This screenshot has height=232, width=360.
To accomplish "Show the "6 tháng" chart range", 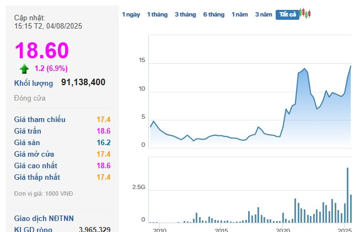I will tap(213, 14).
